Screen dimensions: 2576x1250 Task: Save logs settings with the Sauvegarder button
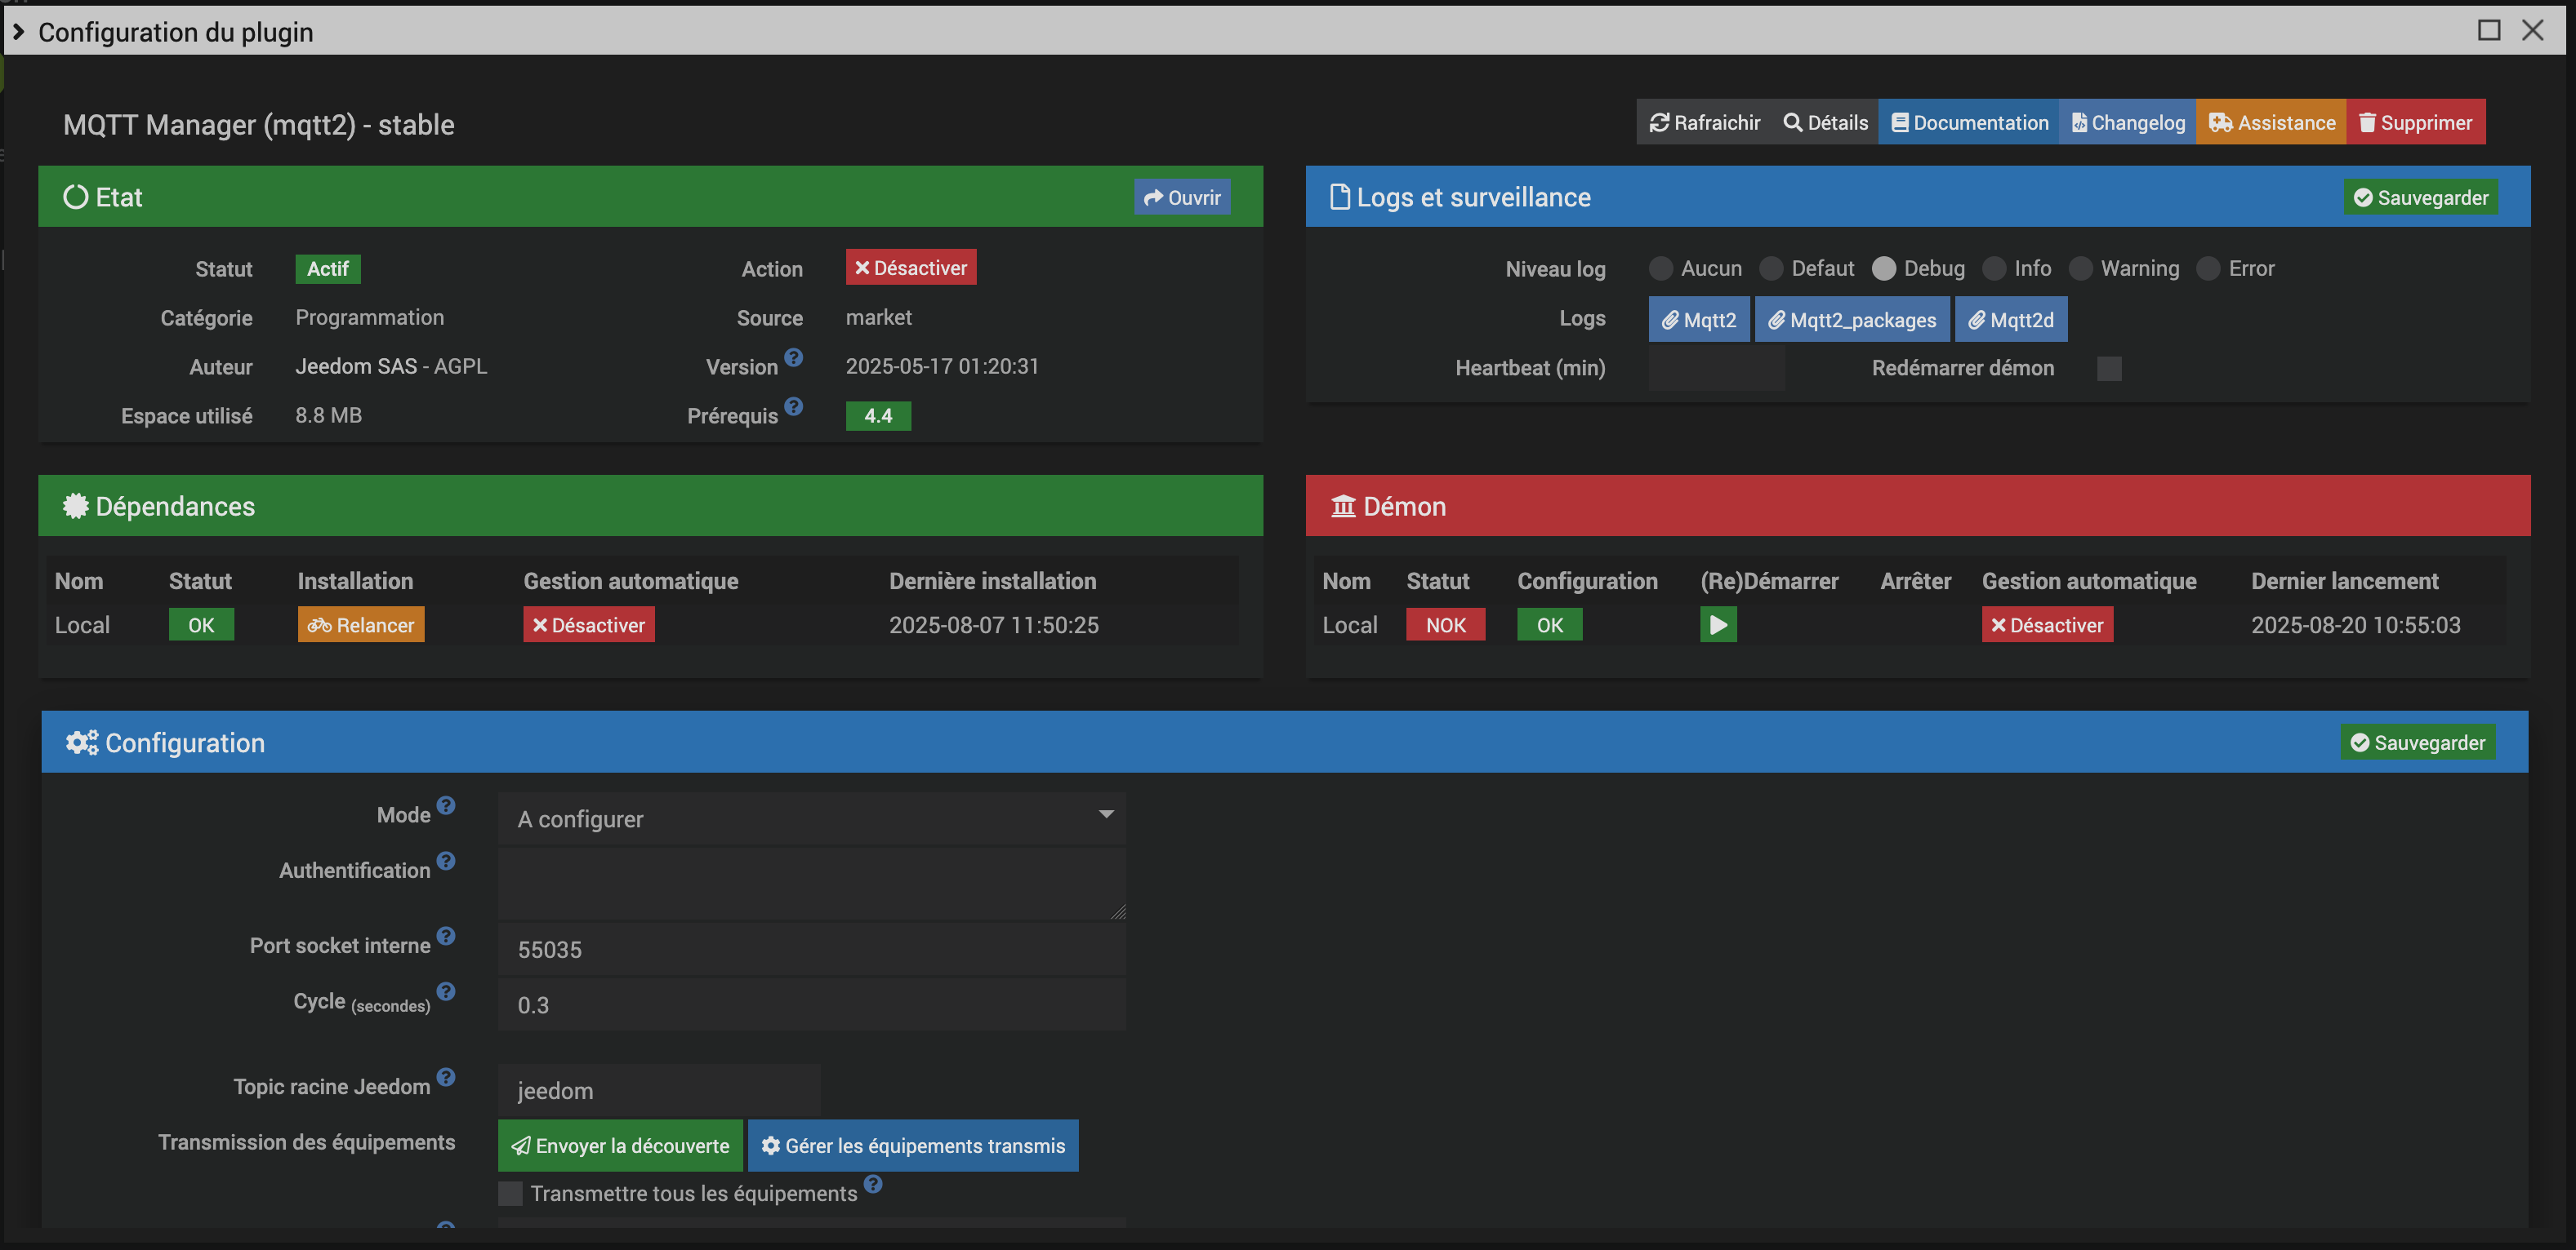coord(2420,197)
